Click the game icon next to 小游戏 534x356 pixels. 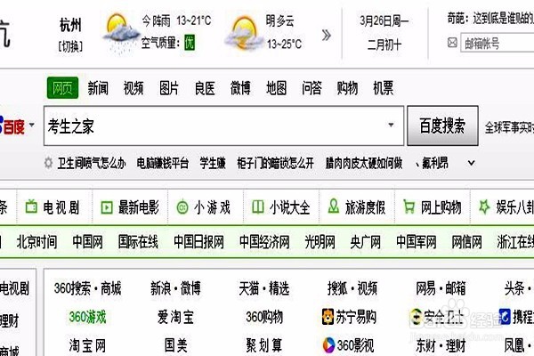click(182, 206)
